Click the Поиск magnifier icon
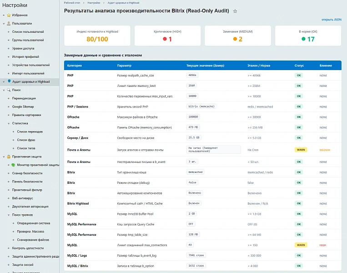The height and width of the screenshot is (273, 347). pos(9,90)
